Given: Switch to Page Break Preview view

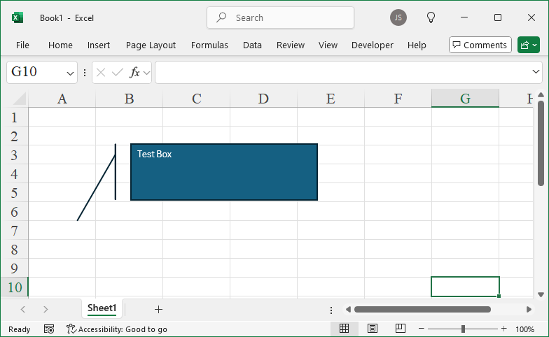Looking at the screenshot, I should [x=400, y=329].
